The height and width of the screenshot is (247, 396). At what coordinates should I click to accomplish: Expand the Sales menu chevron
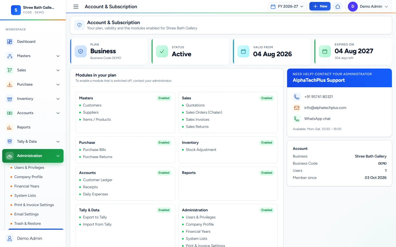pos(58,70)
